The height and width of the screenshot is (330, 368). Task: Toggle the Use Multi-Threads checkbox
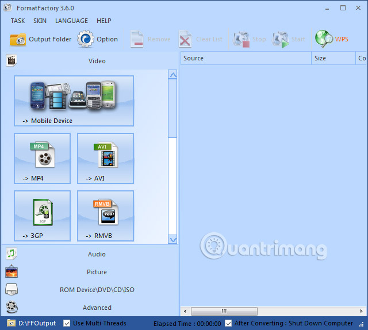(x=67, y=323)
